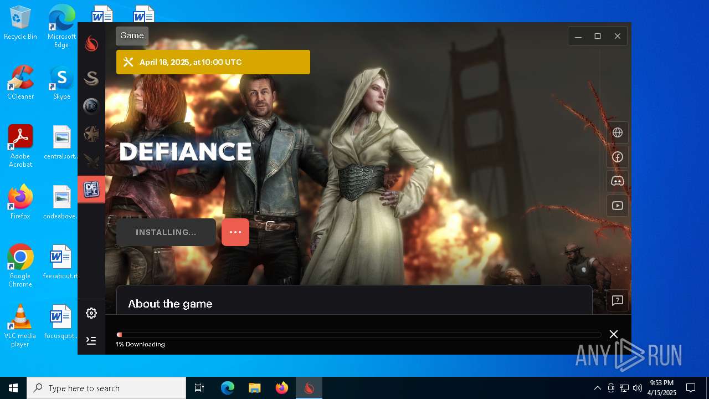This screenshot has height=399, width=709.
Task: Select the centralsort image file on desktop
Action: (61, 142)
